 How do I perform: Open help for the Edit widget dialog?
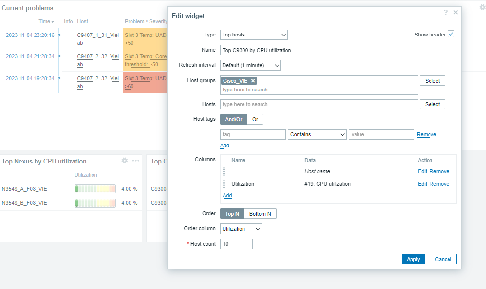click(x=446, y=12)
